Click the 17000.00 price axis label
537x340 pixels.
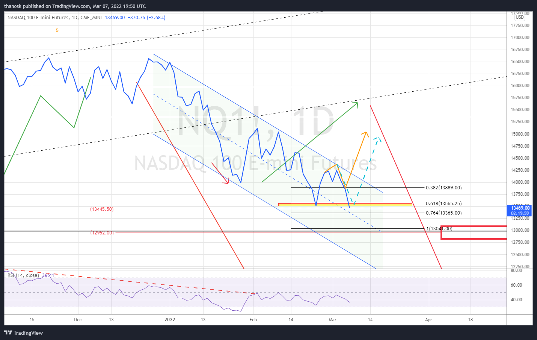click(520, 38)
